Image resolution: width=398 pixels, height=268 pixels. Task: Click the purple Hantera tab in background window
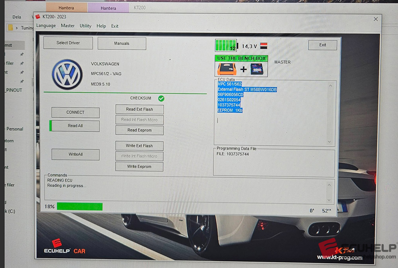(108, 8)
